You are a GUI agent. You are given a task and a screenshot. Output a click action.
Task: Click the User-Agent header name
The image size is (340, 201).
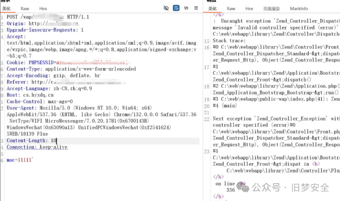point(20,108)
